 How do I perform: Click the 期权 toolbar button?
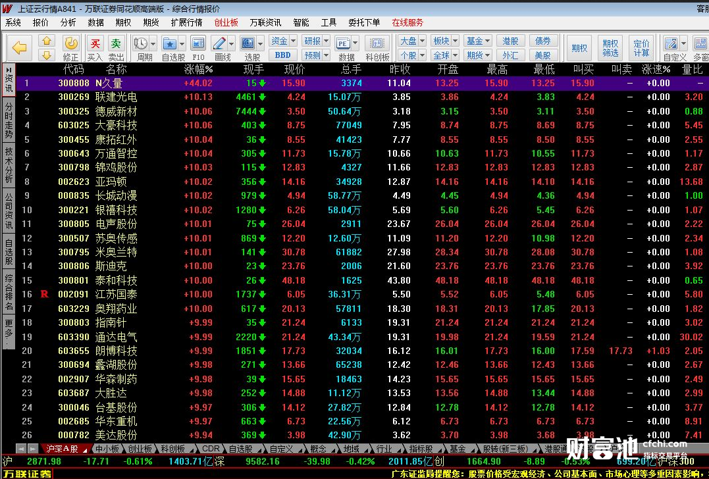click(579, 48)
